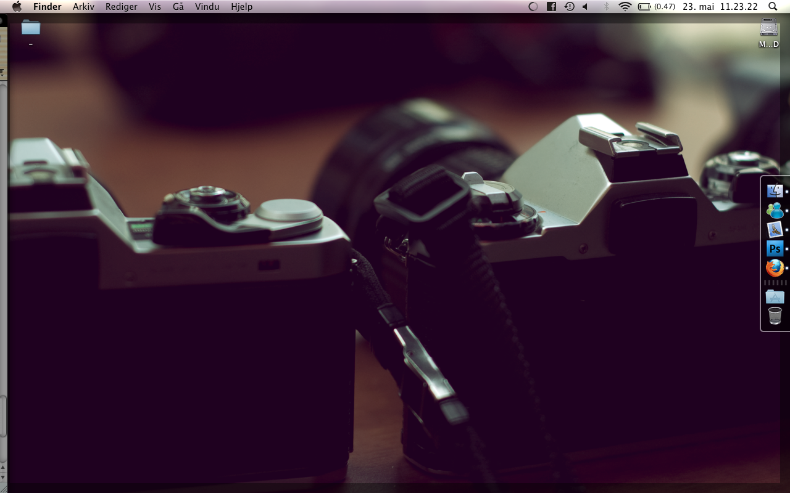Open the Vindu menu
The height and width of the screenshot is (493, 790).
[207, 7]
